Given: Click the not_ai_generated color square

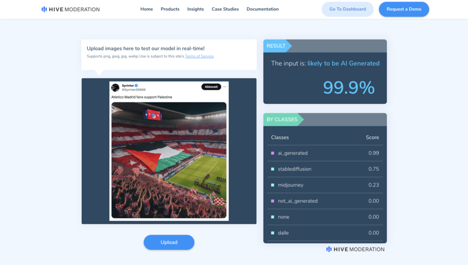Looking at the screenshot, I should (x=272, y=201).
